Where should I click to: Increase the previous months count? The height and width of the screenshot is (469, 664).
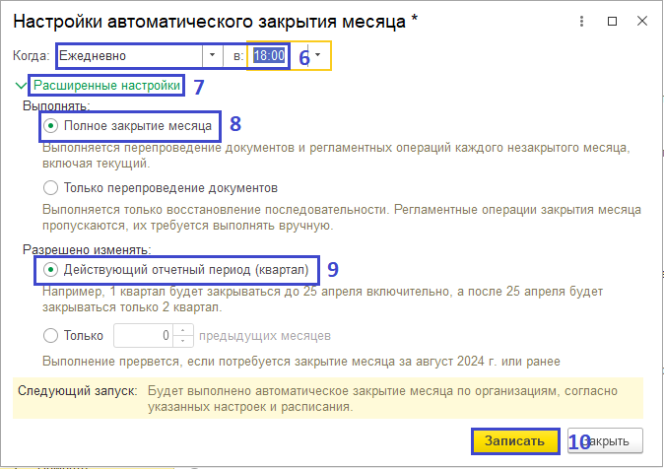[183, 330]
